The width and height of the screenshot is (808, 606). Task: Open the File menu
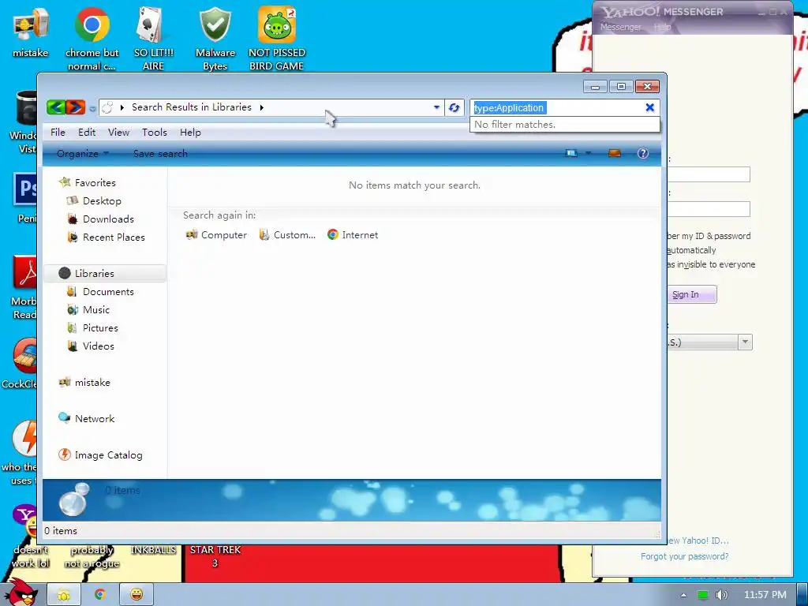point(58,133)
